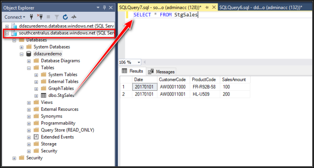Expand the Views folder
This screenshot has width=314, height=168.
(29, 103)
